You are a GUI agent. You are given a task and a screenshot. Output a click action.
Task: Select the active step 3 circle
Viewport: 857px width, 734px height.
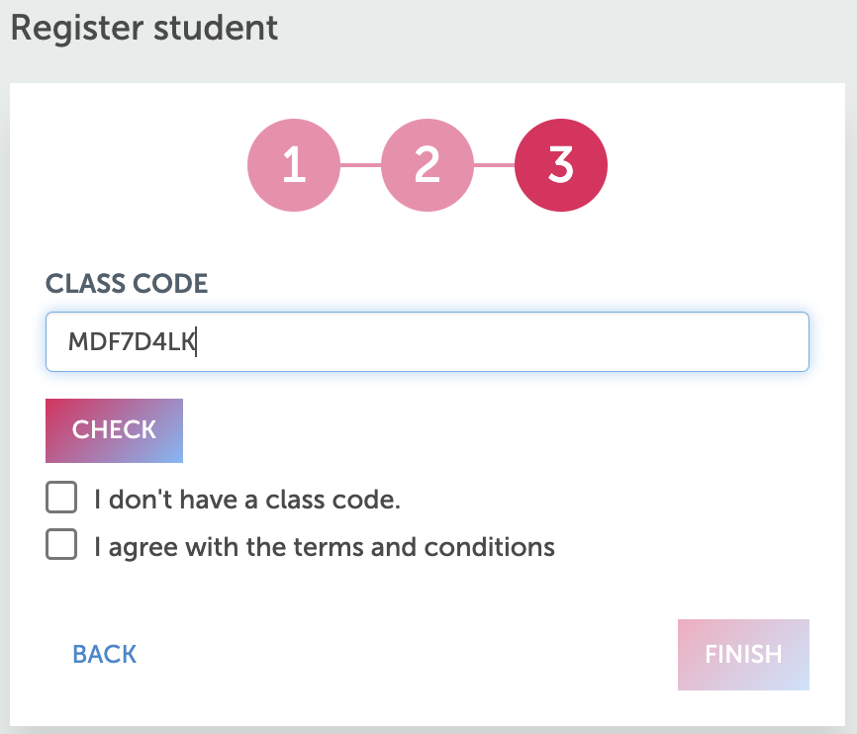[561, 166]
